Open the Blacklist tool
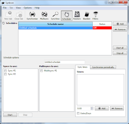This screenshot has height=124, width=129. point(86,16)
